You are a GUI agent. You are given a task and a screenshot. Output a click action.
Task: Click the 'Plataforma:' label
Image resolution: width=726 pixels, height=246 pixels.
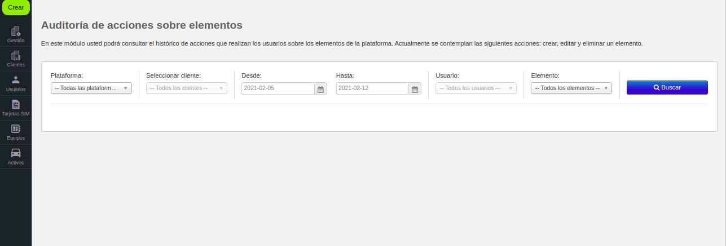tap(67, 75)
